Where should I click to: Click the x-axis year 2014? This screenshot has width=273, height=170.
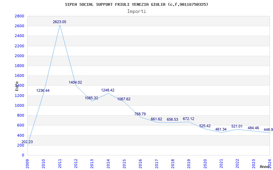108,164
